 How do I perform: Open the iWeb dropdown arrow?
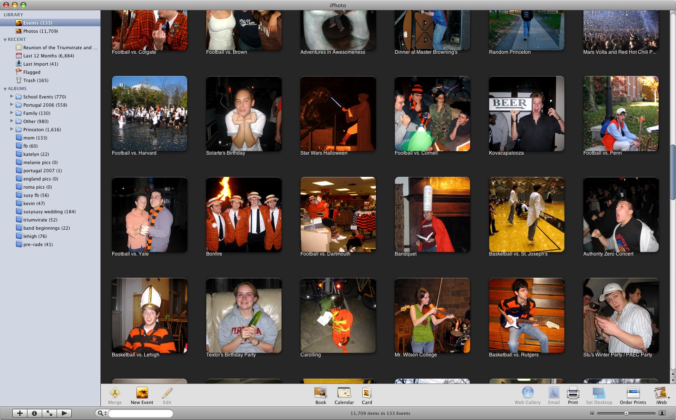click(669, 398)
